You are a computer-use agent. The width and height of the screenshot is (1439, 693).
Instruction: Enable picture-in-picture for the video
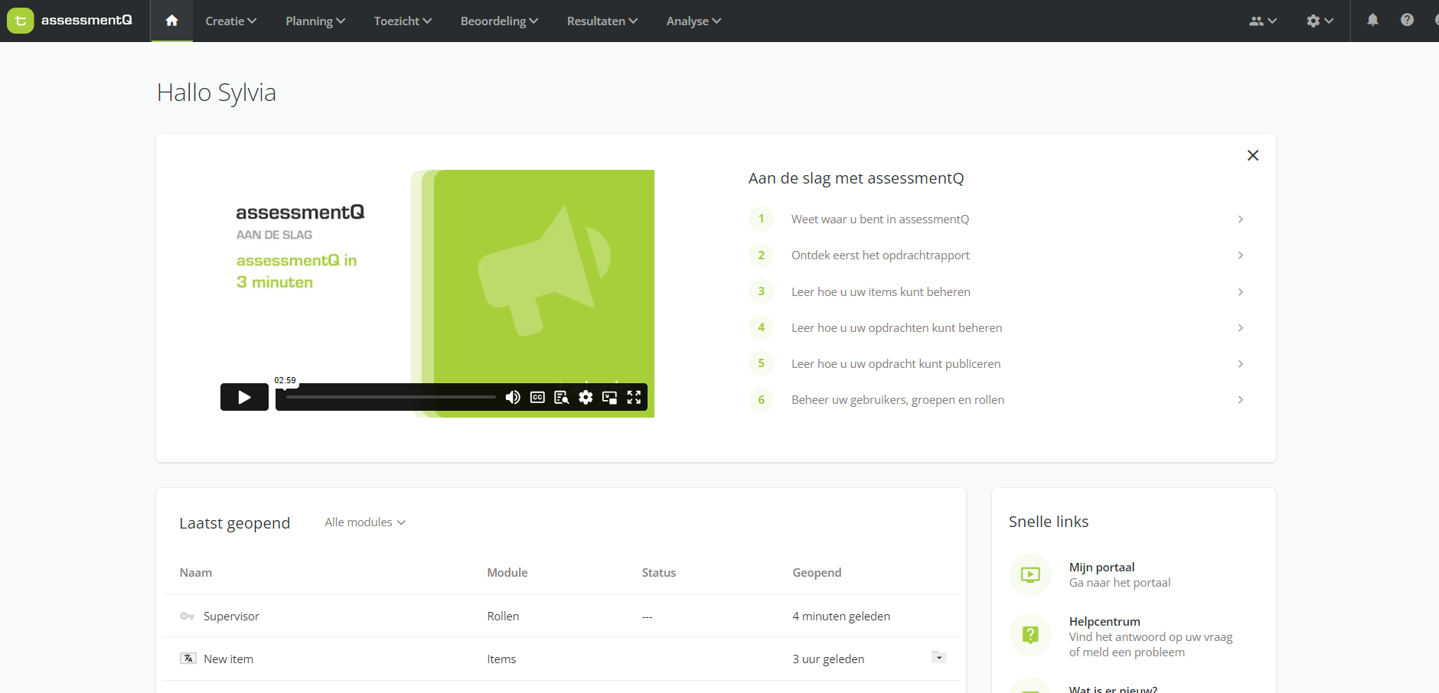[609, 397]
